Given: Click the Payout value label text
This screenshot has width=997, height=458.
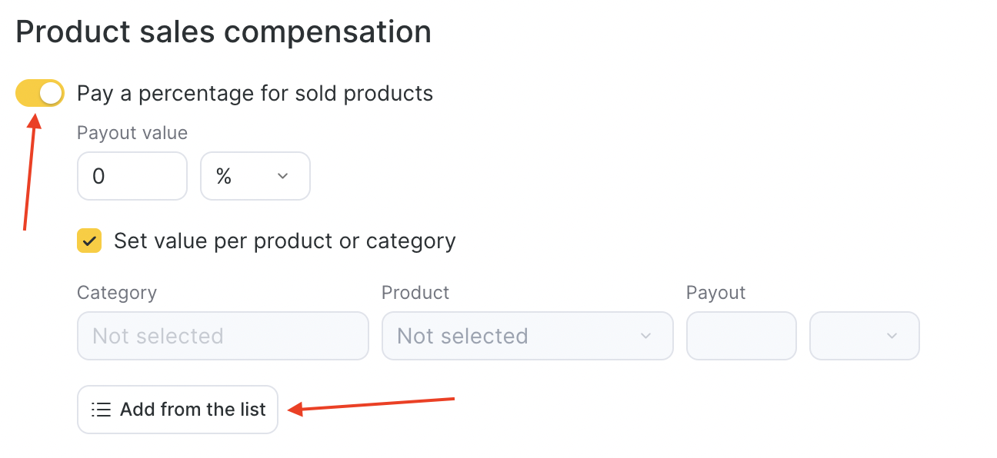Looking at the screenshot, I should click(132, 133).
